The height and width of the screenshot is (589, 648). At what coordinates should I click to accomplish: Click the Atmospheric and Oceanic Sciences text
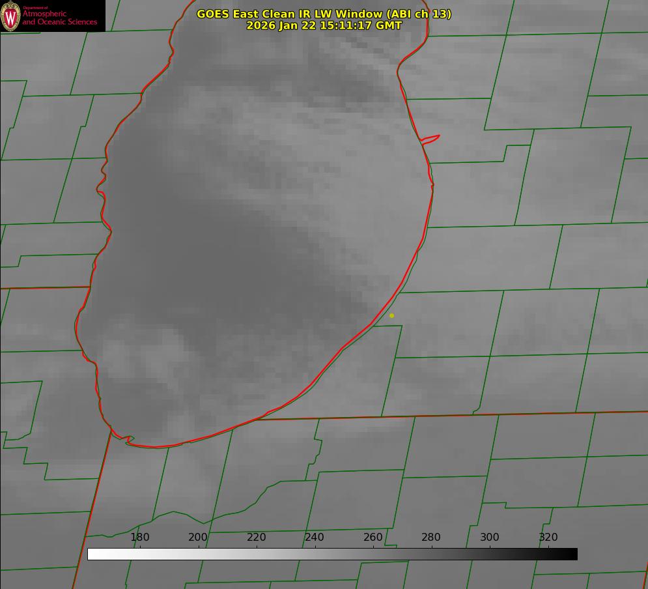[59, 18]
